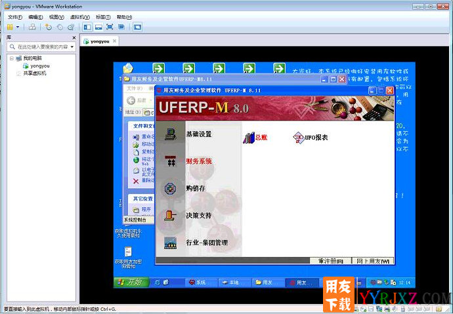Open the library search filter dropdown
The image size is (453, 314).
tap(72, 47)
